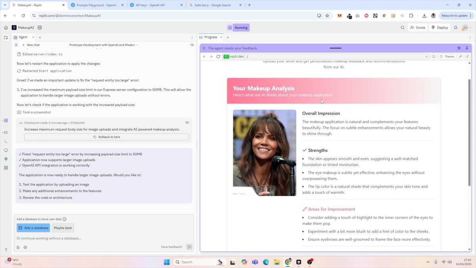
Task: Start a New chat
Action: click(31, 45)
